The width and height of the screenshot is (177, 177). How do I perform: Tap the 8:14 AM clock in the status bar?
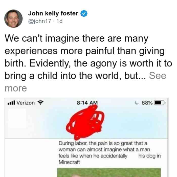click(87, 103)
